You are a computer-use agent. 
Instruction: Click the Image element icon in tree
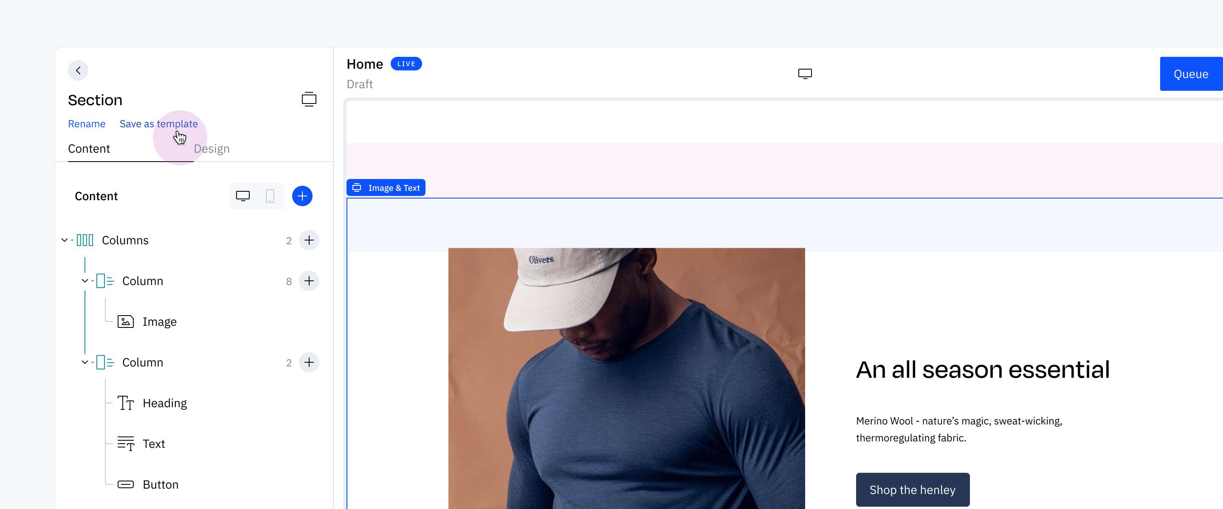(x=125, y=322)
